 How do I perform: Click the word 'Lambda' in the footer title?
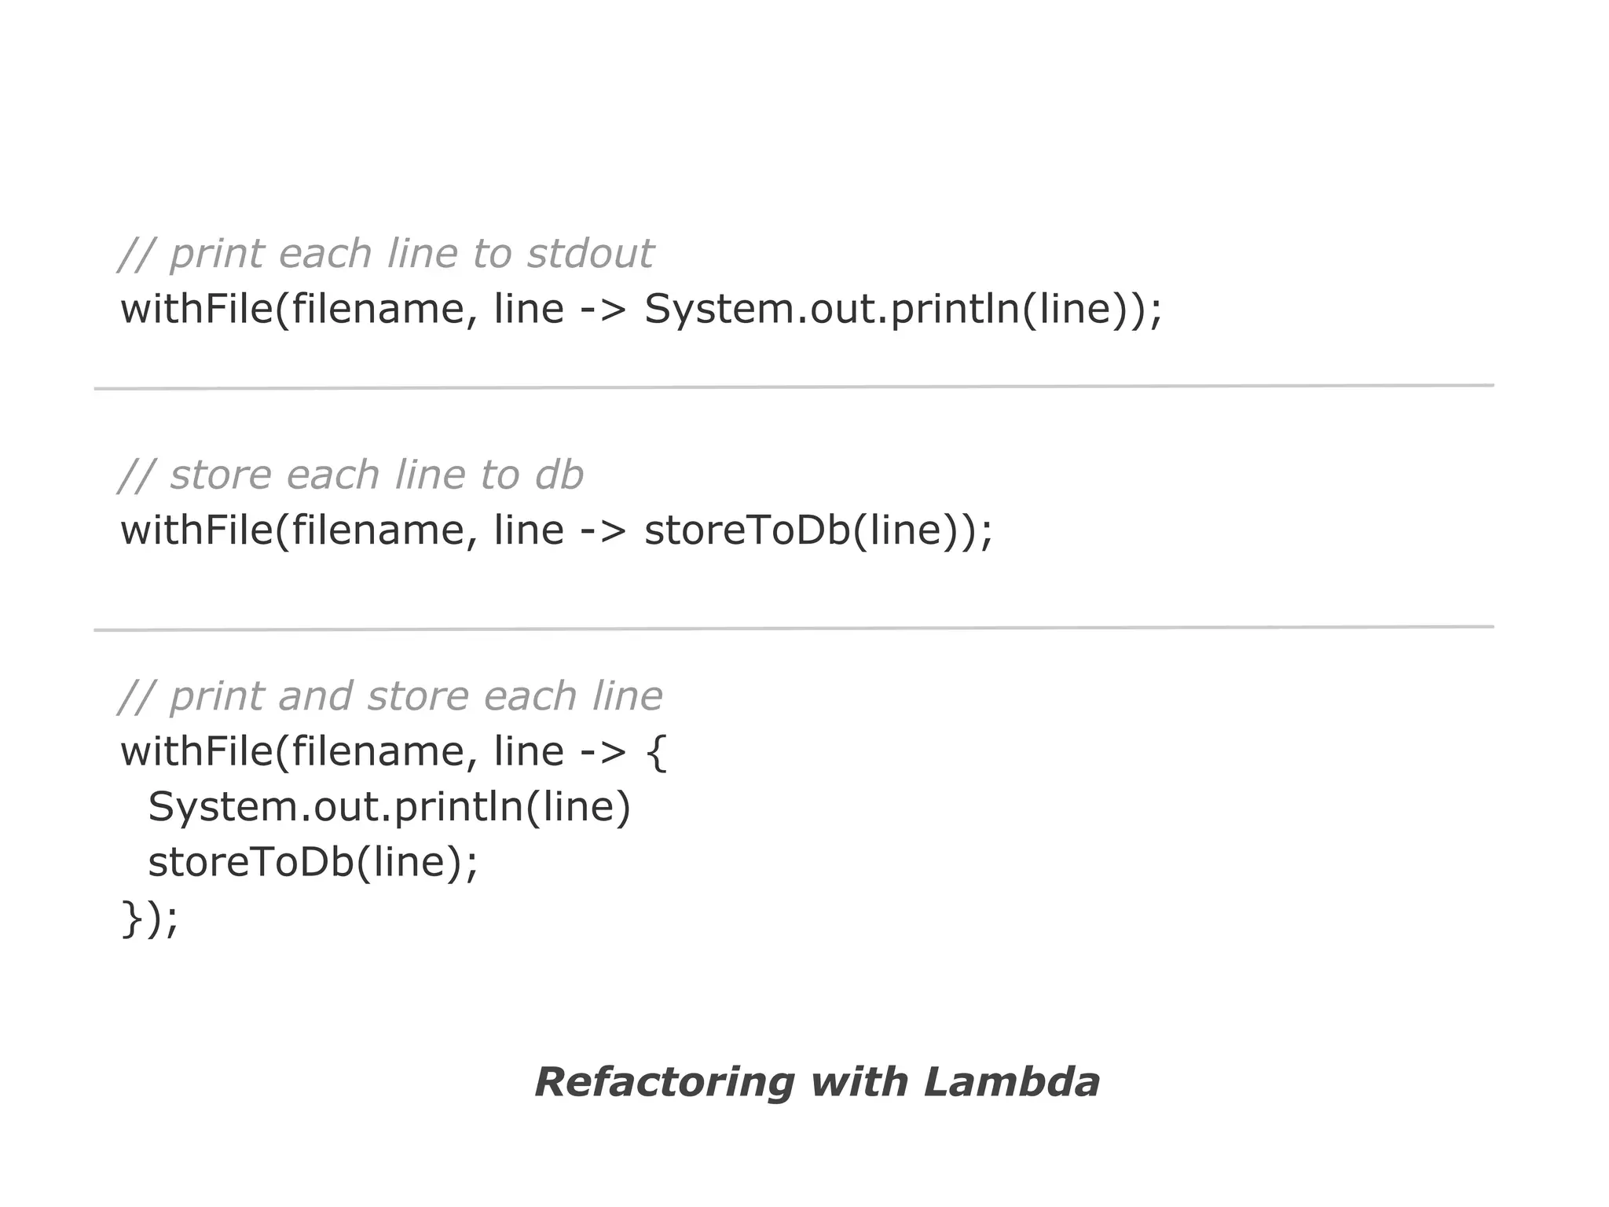pyautogui.click(x=1011, y=1082)
